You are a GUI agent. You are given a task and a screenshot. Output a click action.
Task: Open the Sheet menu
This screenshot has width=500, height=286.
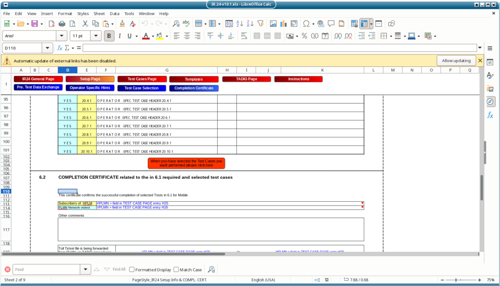[99, 14]
